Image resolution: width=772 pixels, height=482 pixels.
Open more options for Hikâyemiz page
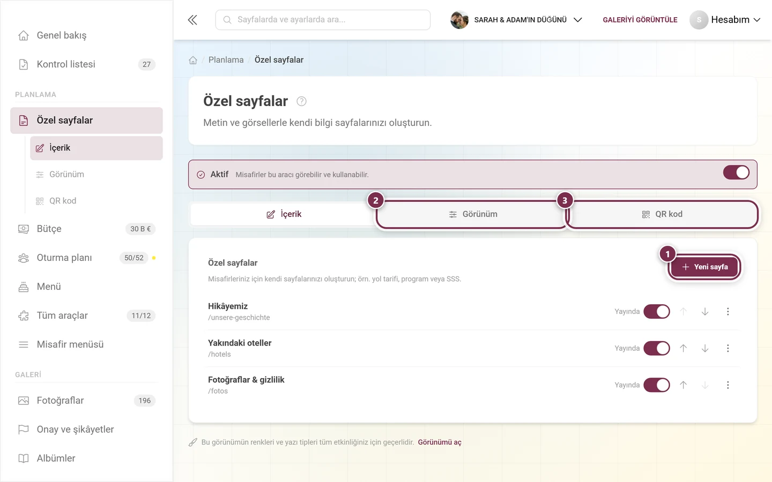728,312
